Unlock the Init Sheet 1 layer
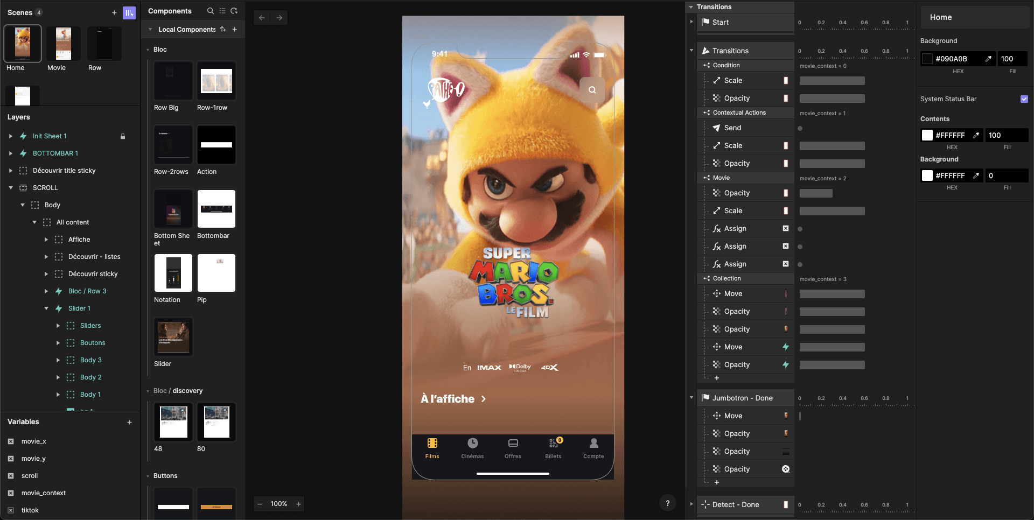Image resolution: width=1034 pixels, height=520 pixels. click(x=123, y=136)
